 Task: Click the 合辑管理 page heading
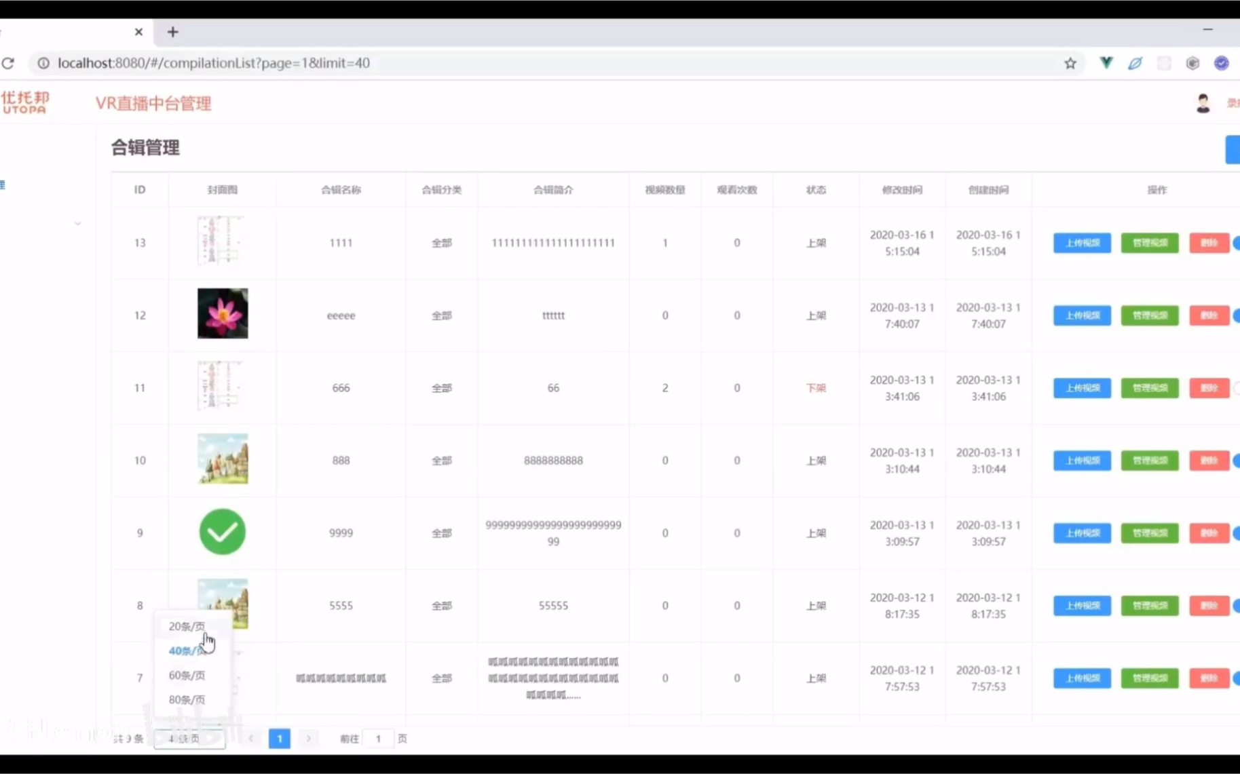pyautogui.click(x=145, y=147)
